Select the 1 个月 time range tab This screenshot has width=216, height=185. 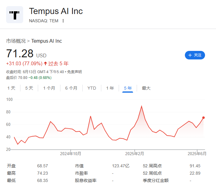(x=49, y=88)
